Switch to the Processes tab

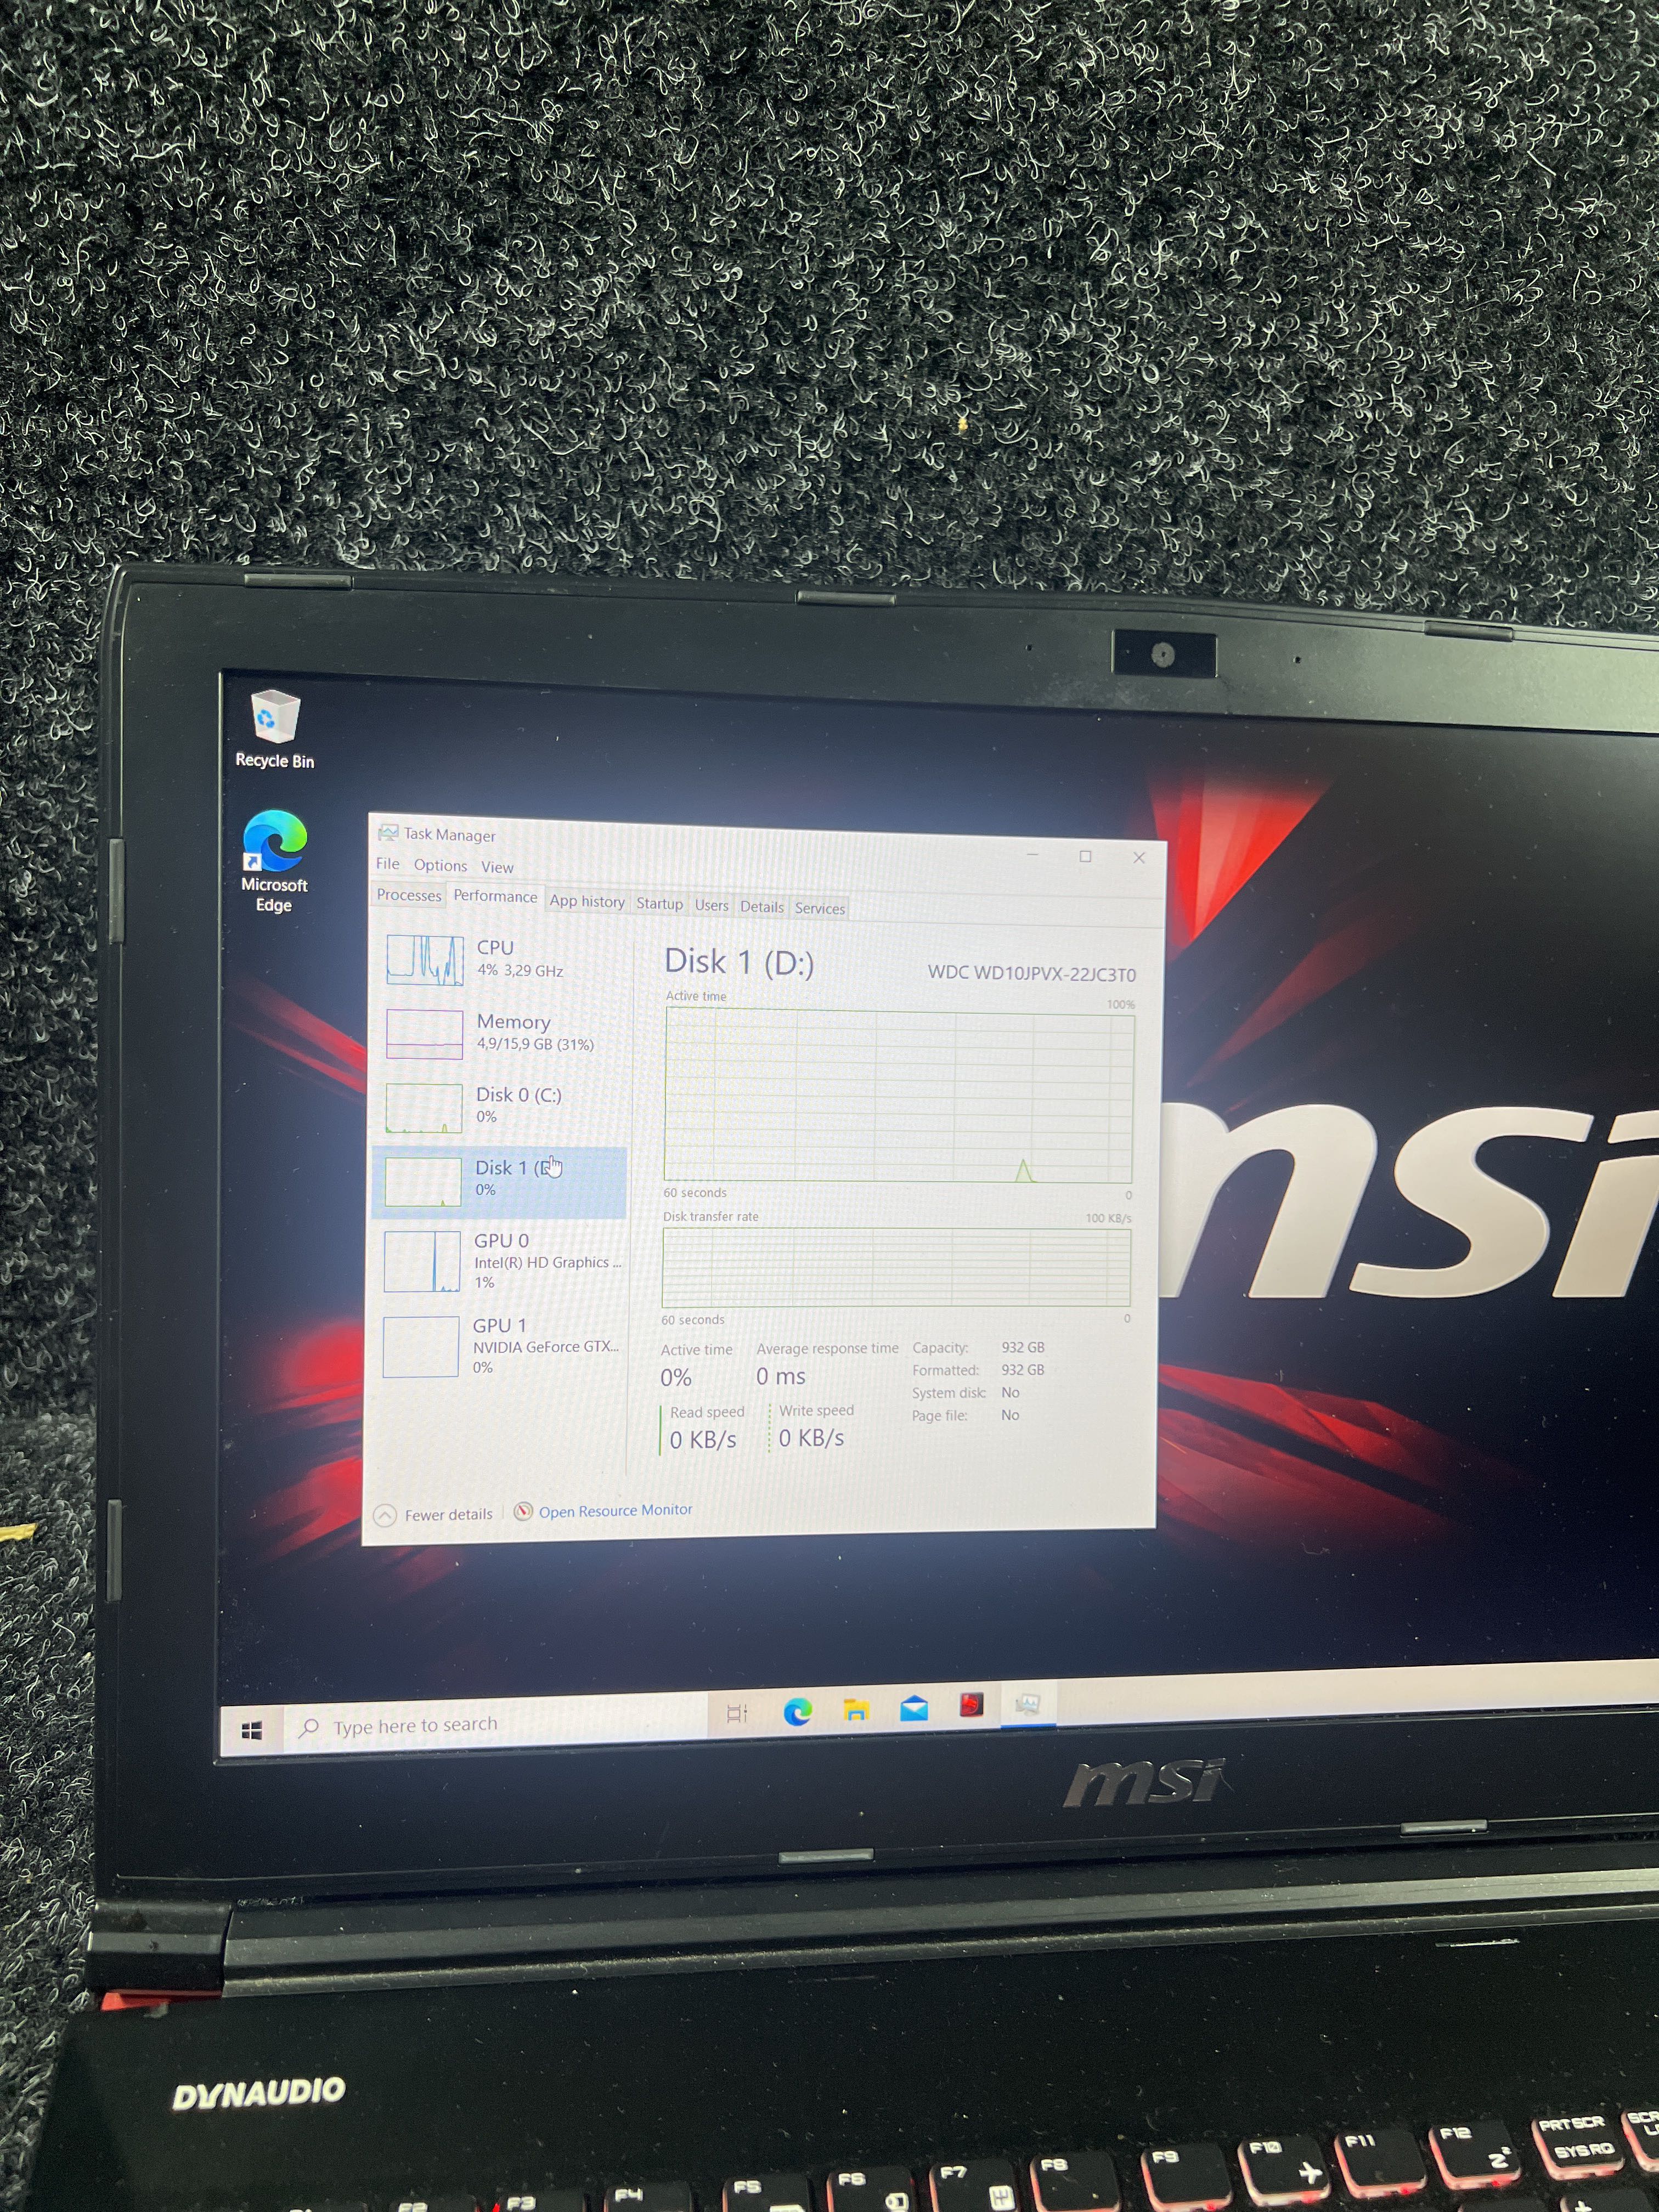coord(408,895)
